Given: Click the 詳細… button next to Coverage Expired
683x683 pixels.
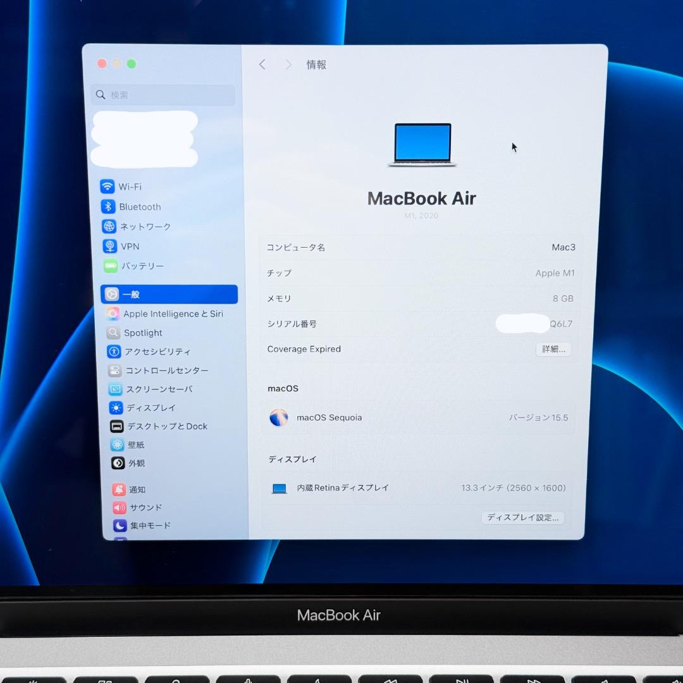Looking at the screenshot, I should 553,349.
